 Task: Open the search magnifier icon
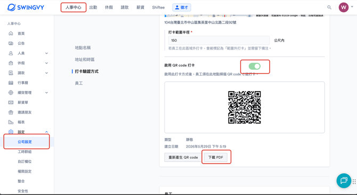[329, 7]
